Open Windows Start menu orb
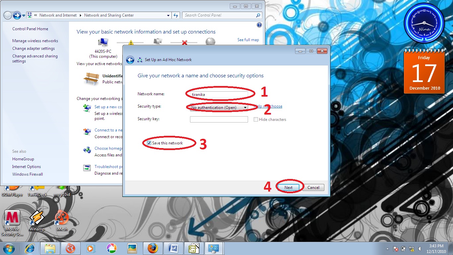453x255 pixels. pos(9,248)
